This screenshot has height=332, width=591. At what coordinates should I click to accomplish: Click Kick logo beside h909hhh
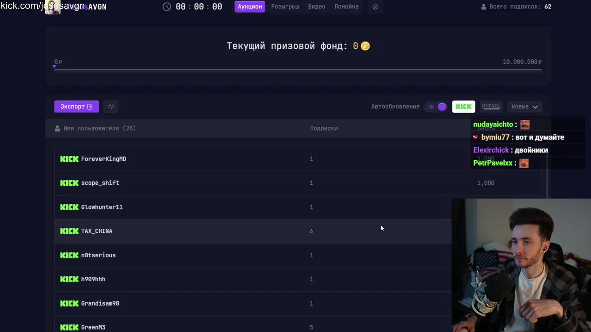(69, 279)
